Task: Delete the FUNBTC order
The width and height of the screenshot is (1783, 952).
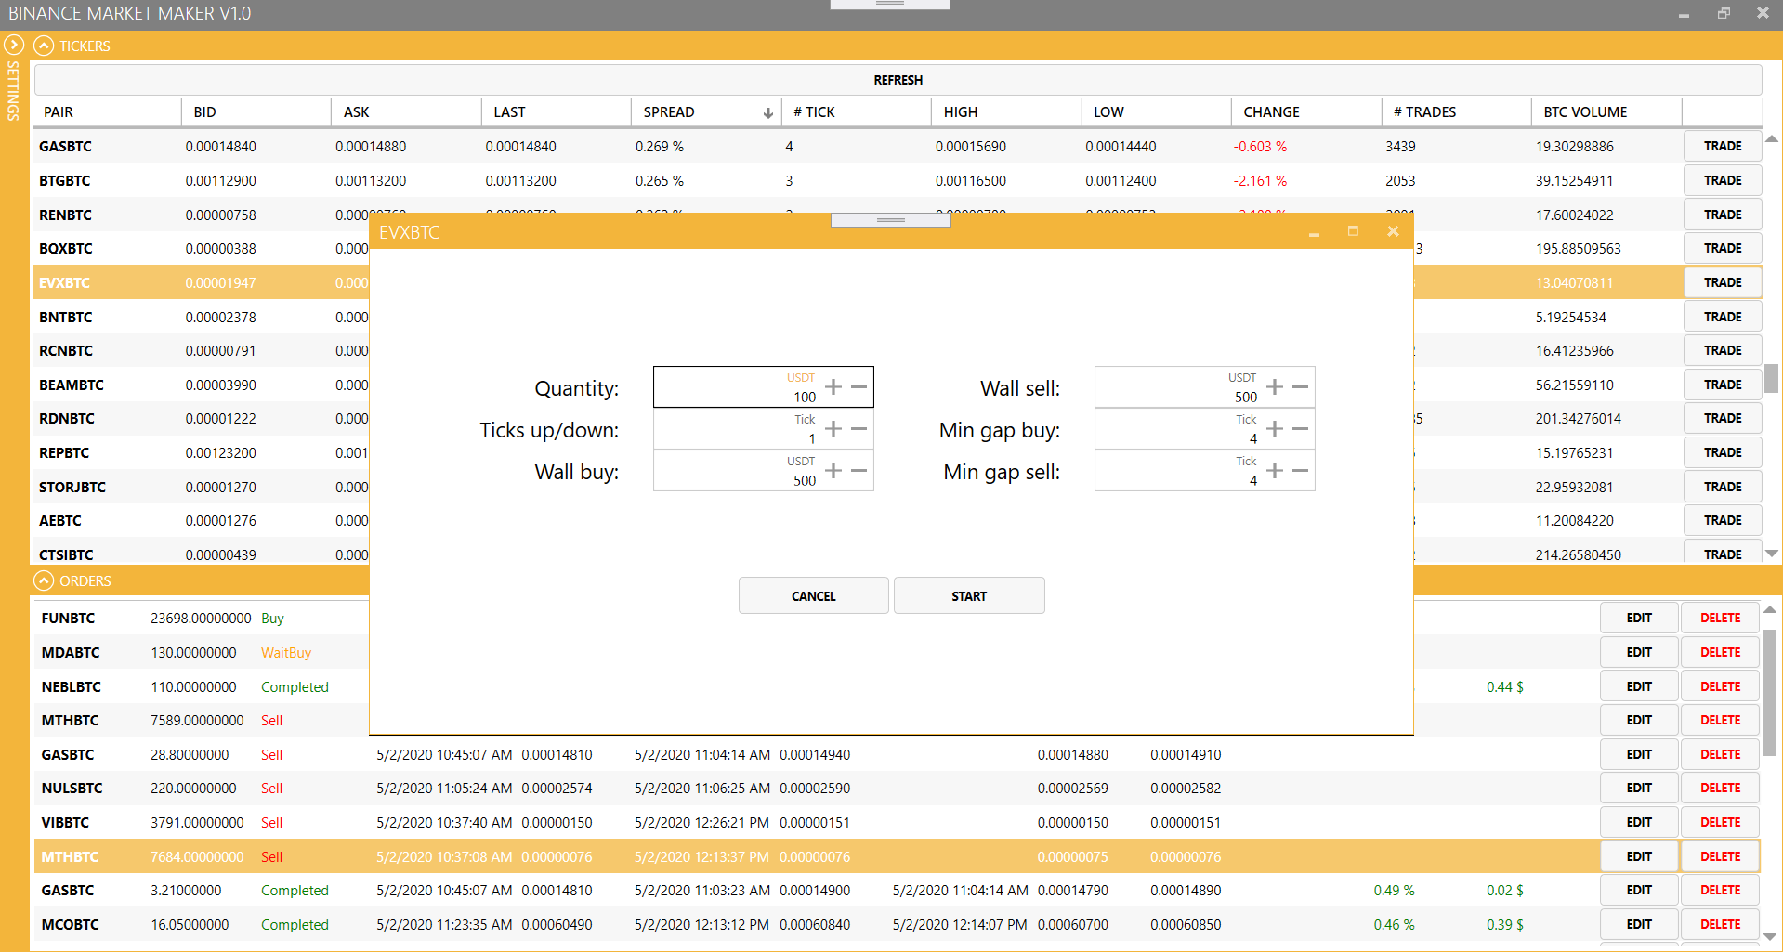Action: 1721,618
